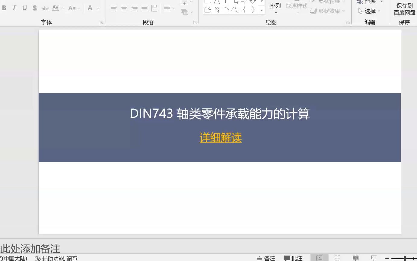Image resolution: width=417 pixels, height=261 pixels.
Task: Start slide show from status bar
Action: pyautogui.click(x=374, y=258)
